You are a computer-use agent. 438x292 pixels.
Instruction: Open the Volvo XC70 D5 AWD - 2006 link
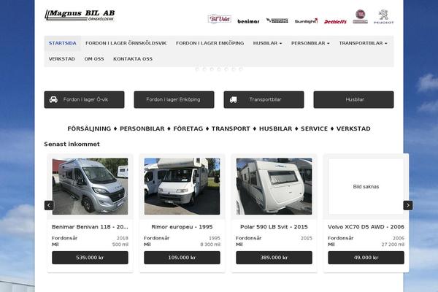click(366, 227)
